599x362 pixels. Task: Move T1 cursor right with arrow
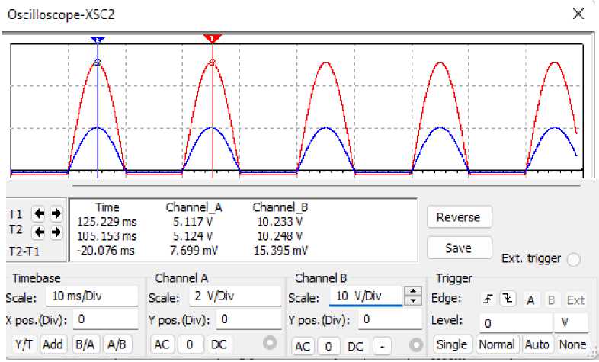coord(56,214)
